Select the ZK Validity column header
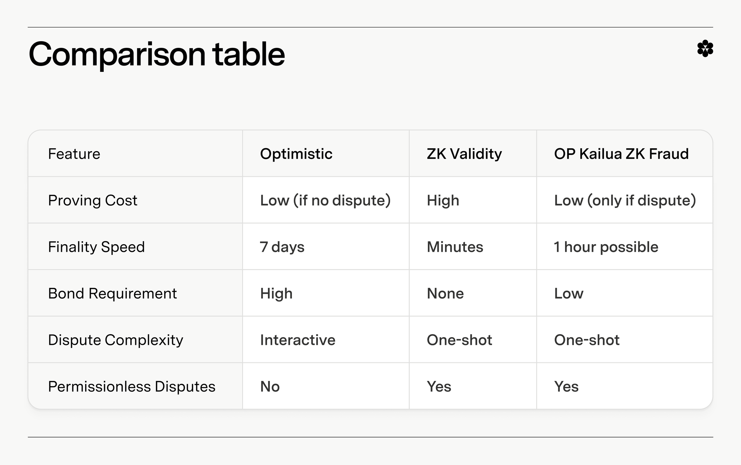 point(464,154)
